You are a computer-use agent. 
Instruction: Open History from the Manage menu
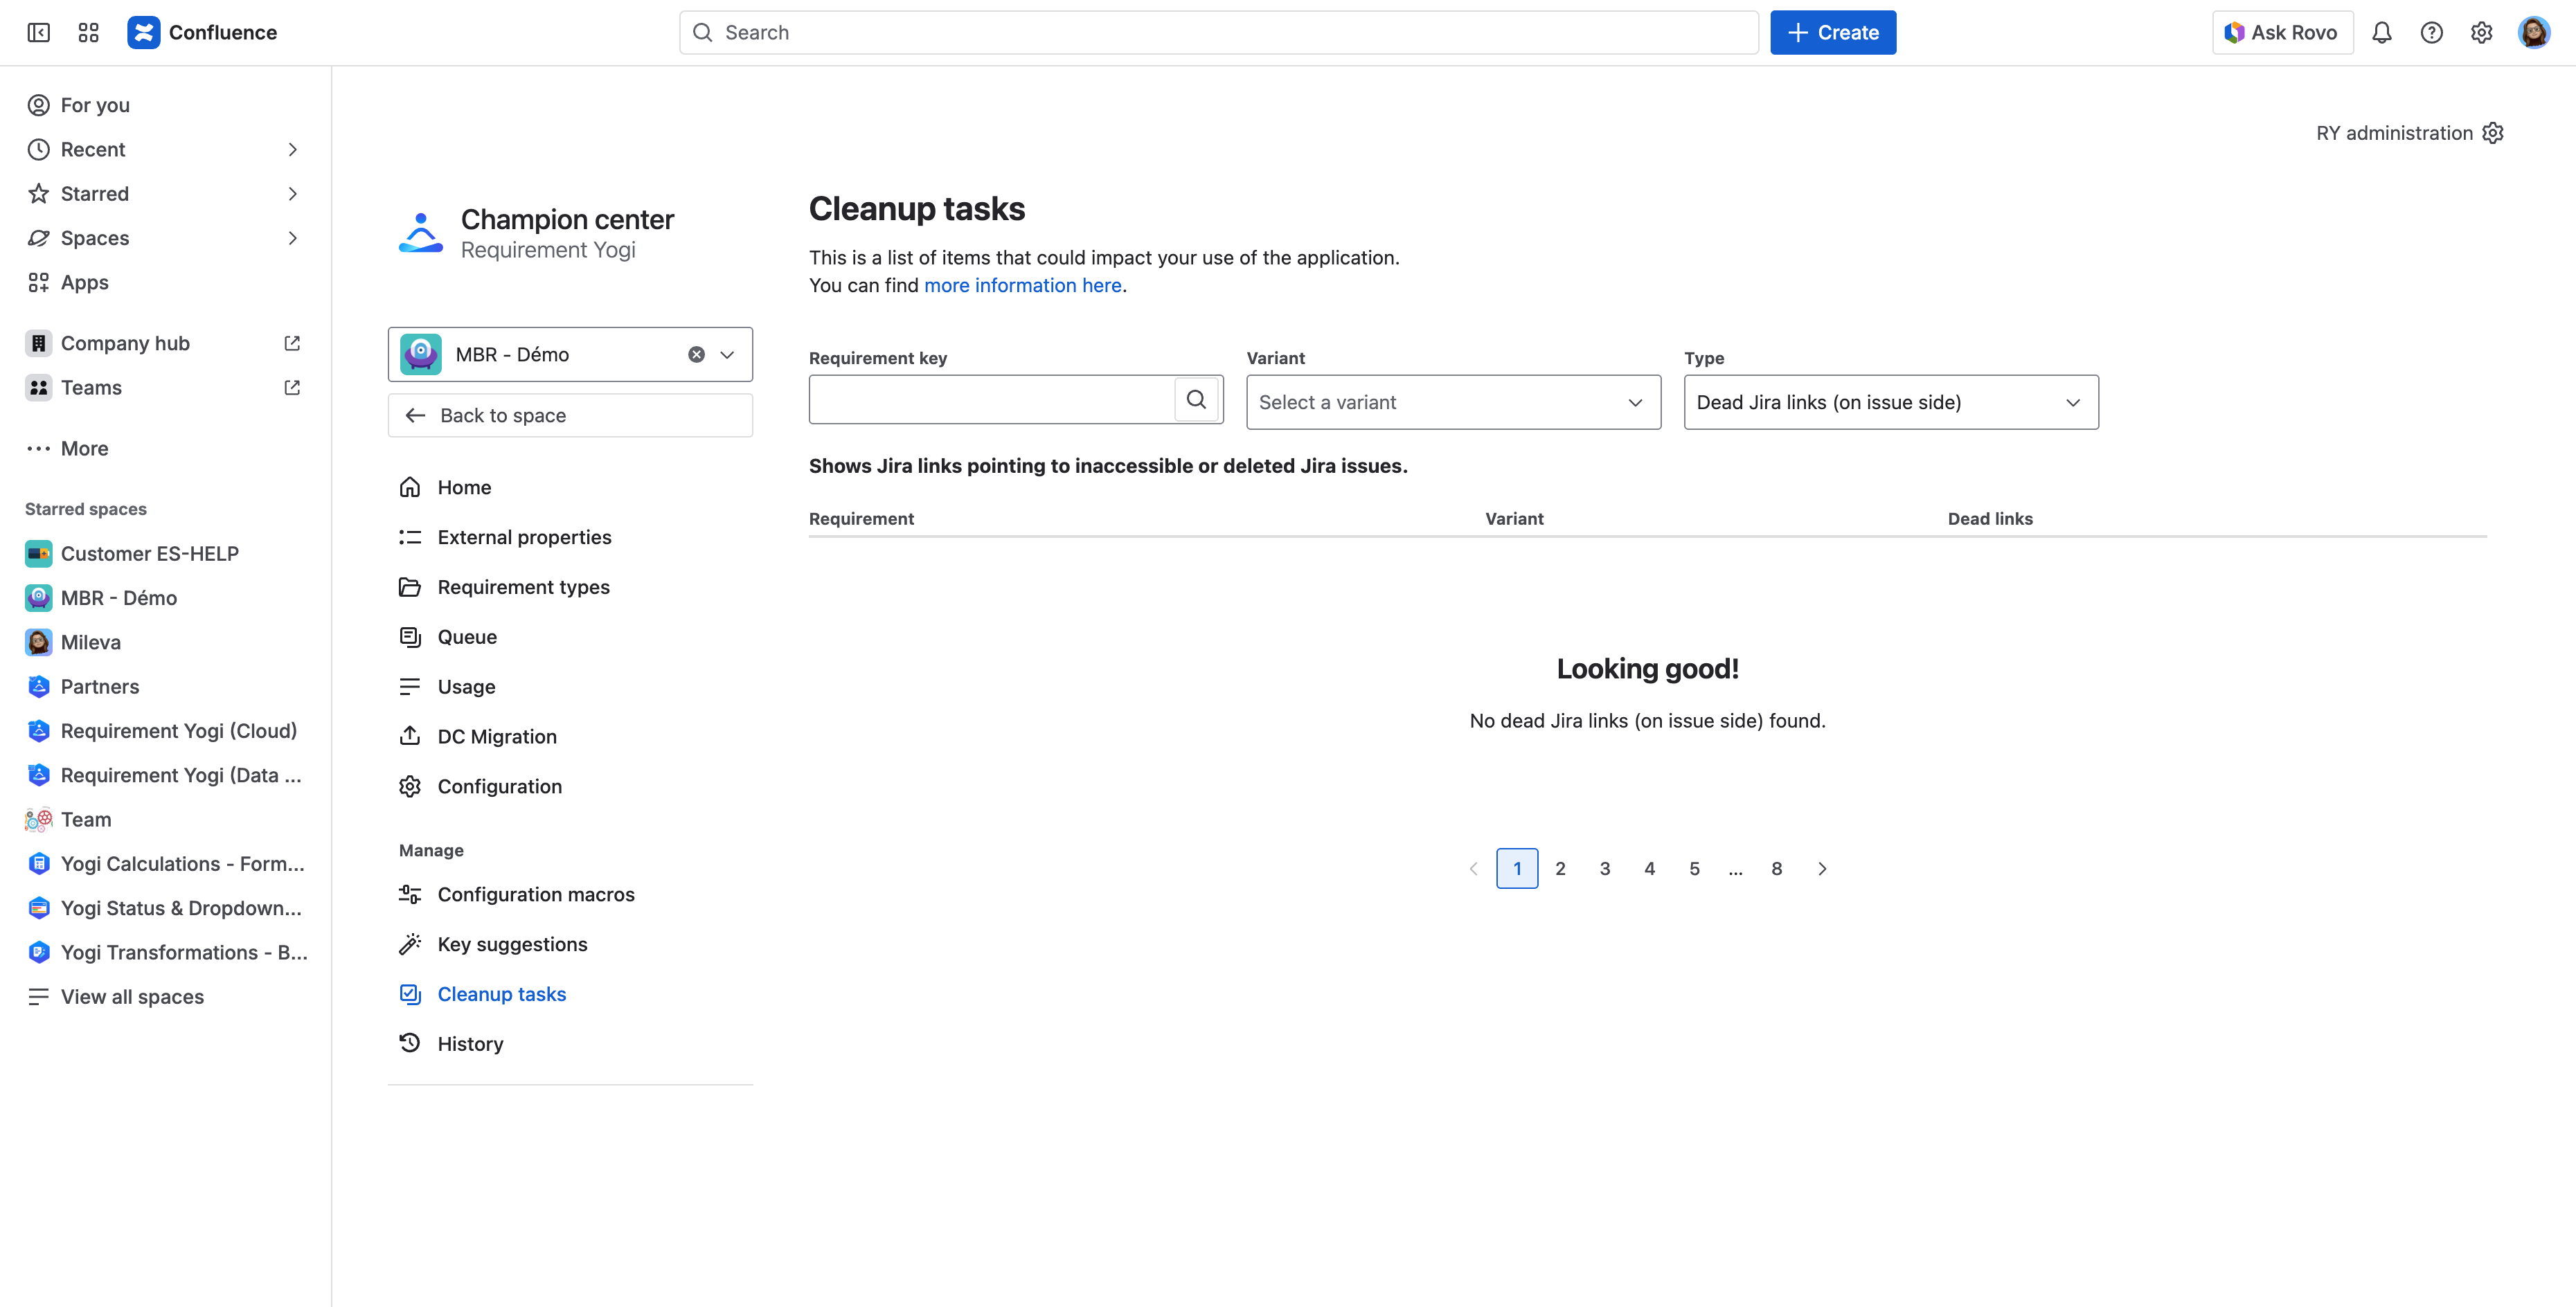[x=470, y=1043]
